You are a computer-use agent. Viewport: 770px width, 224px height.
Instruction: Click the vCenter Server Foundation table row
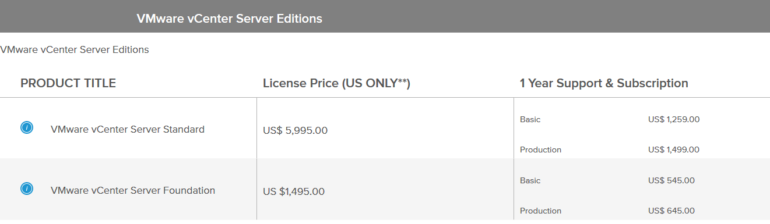coord(385,189)
